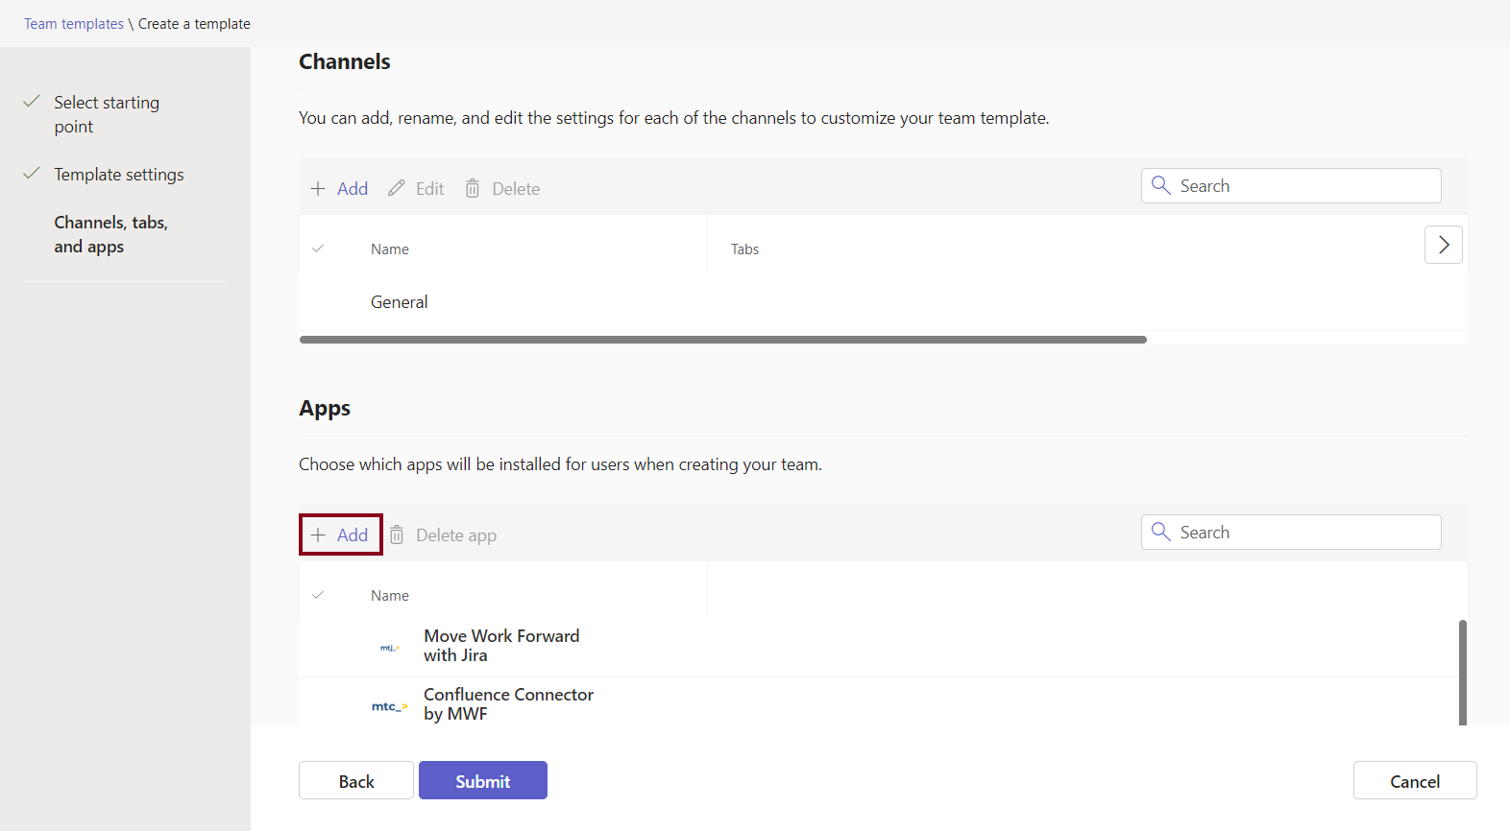This screenshot has height=831, width=1510.
Task: Click the magnifier icon in Channels search
Action: coord(1160,186)
